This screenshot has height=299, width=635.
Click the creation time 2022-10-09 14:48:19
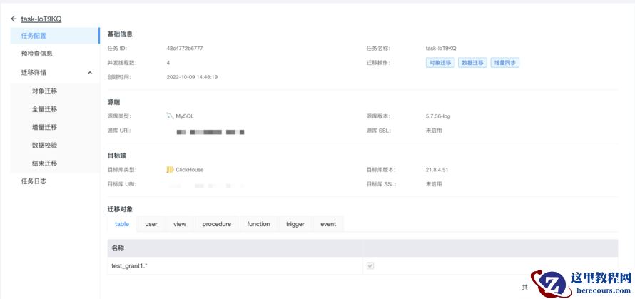coord(192,77)
